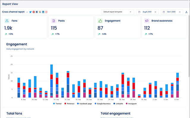
Task: Click the Pinterest network icon
Action: click(34, 12)
